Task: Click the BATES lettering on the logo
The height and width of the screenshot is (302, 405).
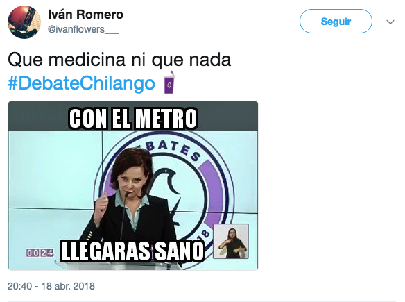Action: (x=173, y=149)
